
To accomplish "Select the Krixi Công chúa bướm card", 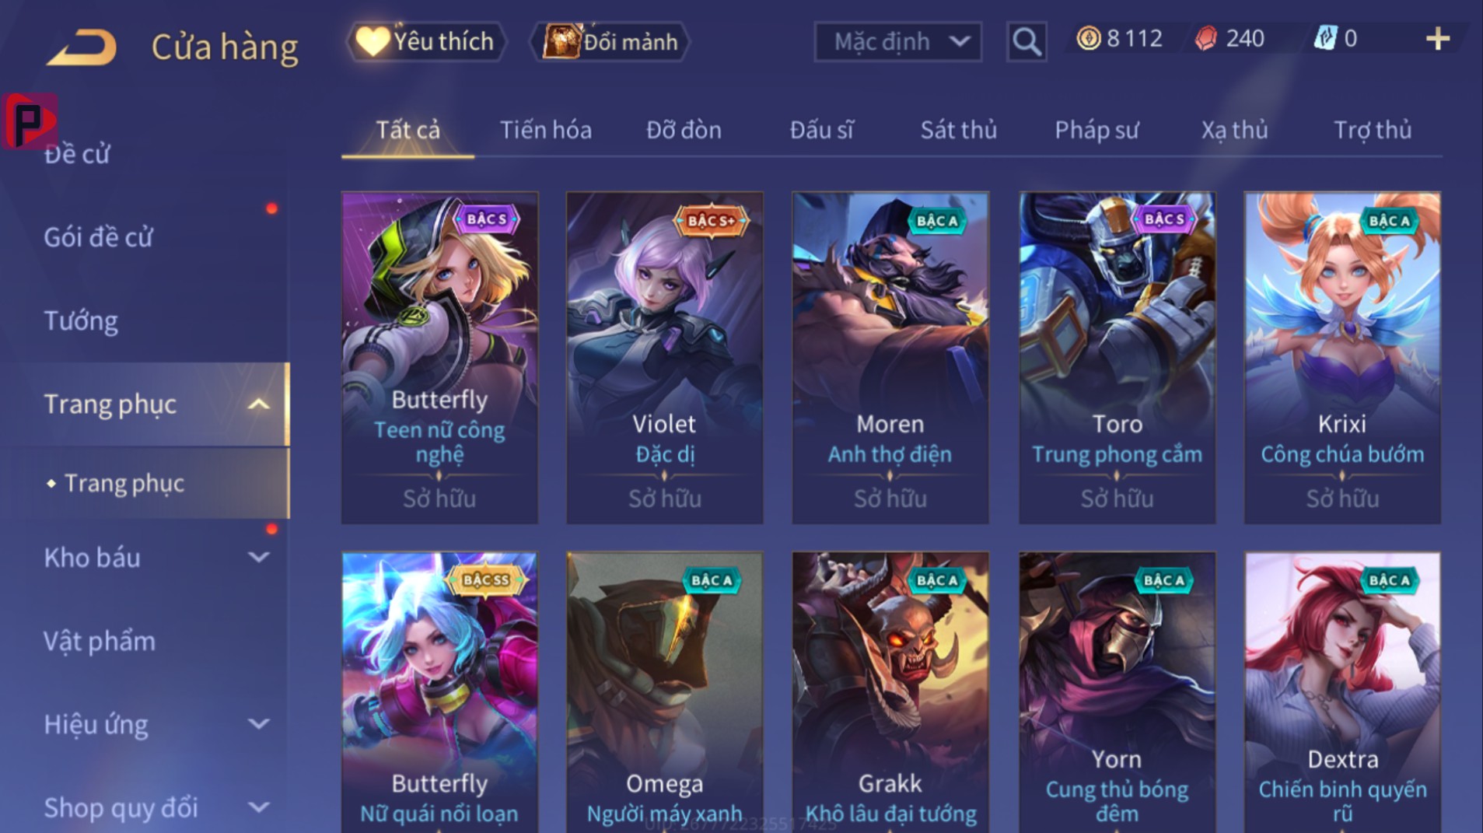I will click(x=1342, y=357).
